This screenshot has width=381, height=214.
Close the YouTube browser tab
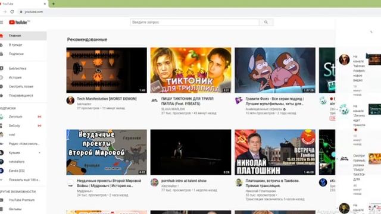(x=45, y=4)
